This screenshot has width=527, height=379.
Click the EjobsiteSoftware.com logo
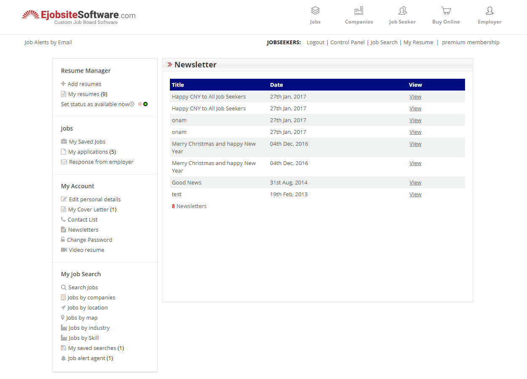click(79, 17)
